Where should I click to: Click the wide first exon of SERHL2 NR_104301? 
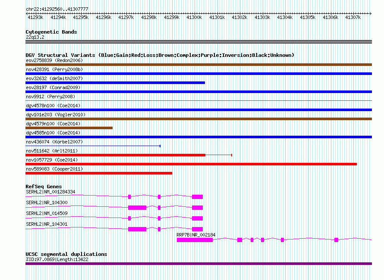137,229
